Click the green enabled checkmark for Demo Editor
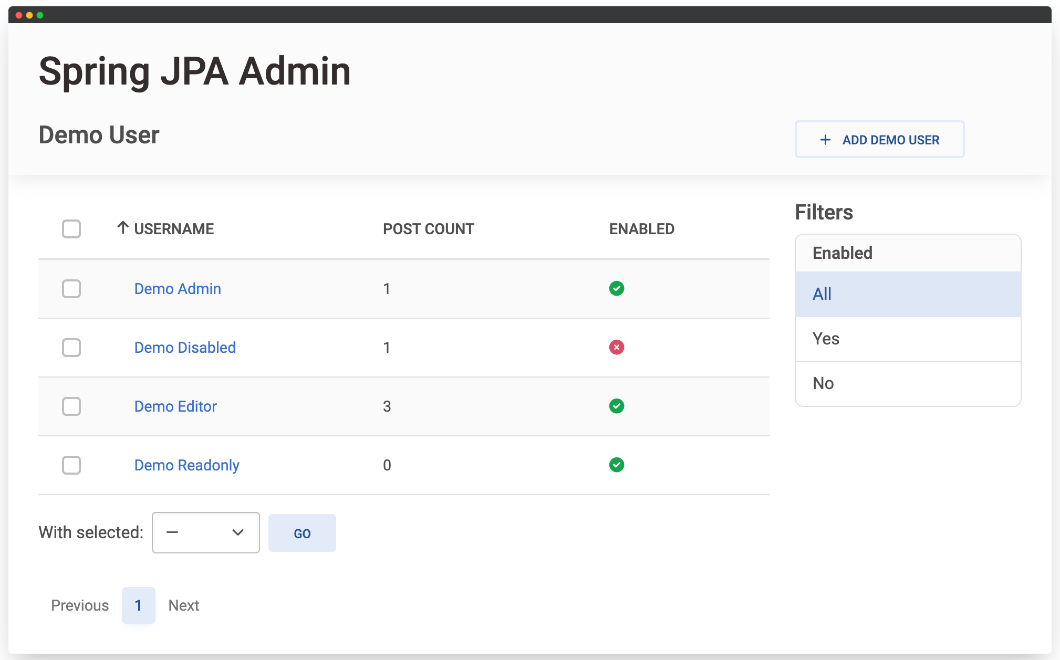 pos(617,406)
